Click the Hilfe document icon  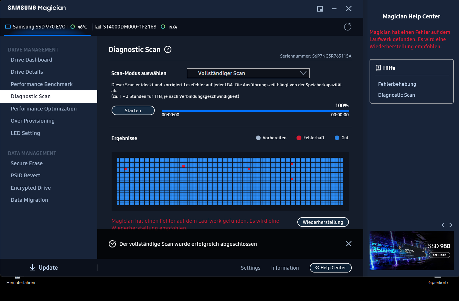[378, 68]
